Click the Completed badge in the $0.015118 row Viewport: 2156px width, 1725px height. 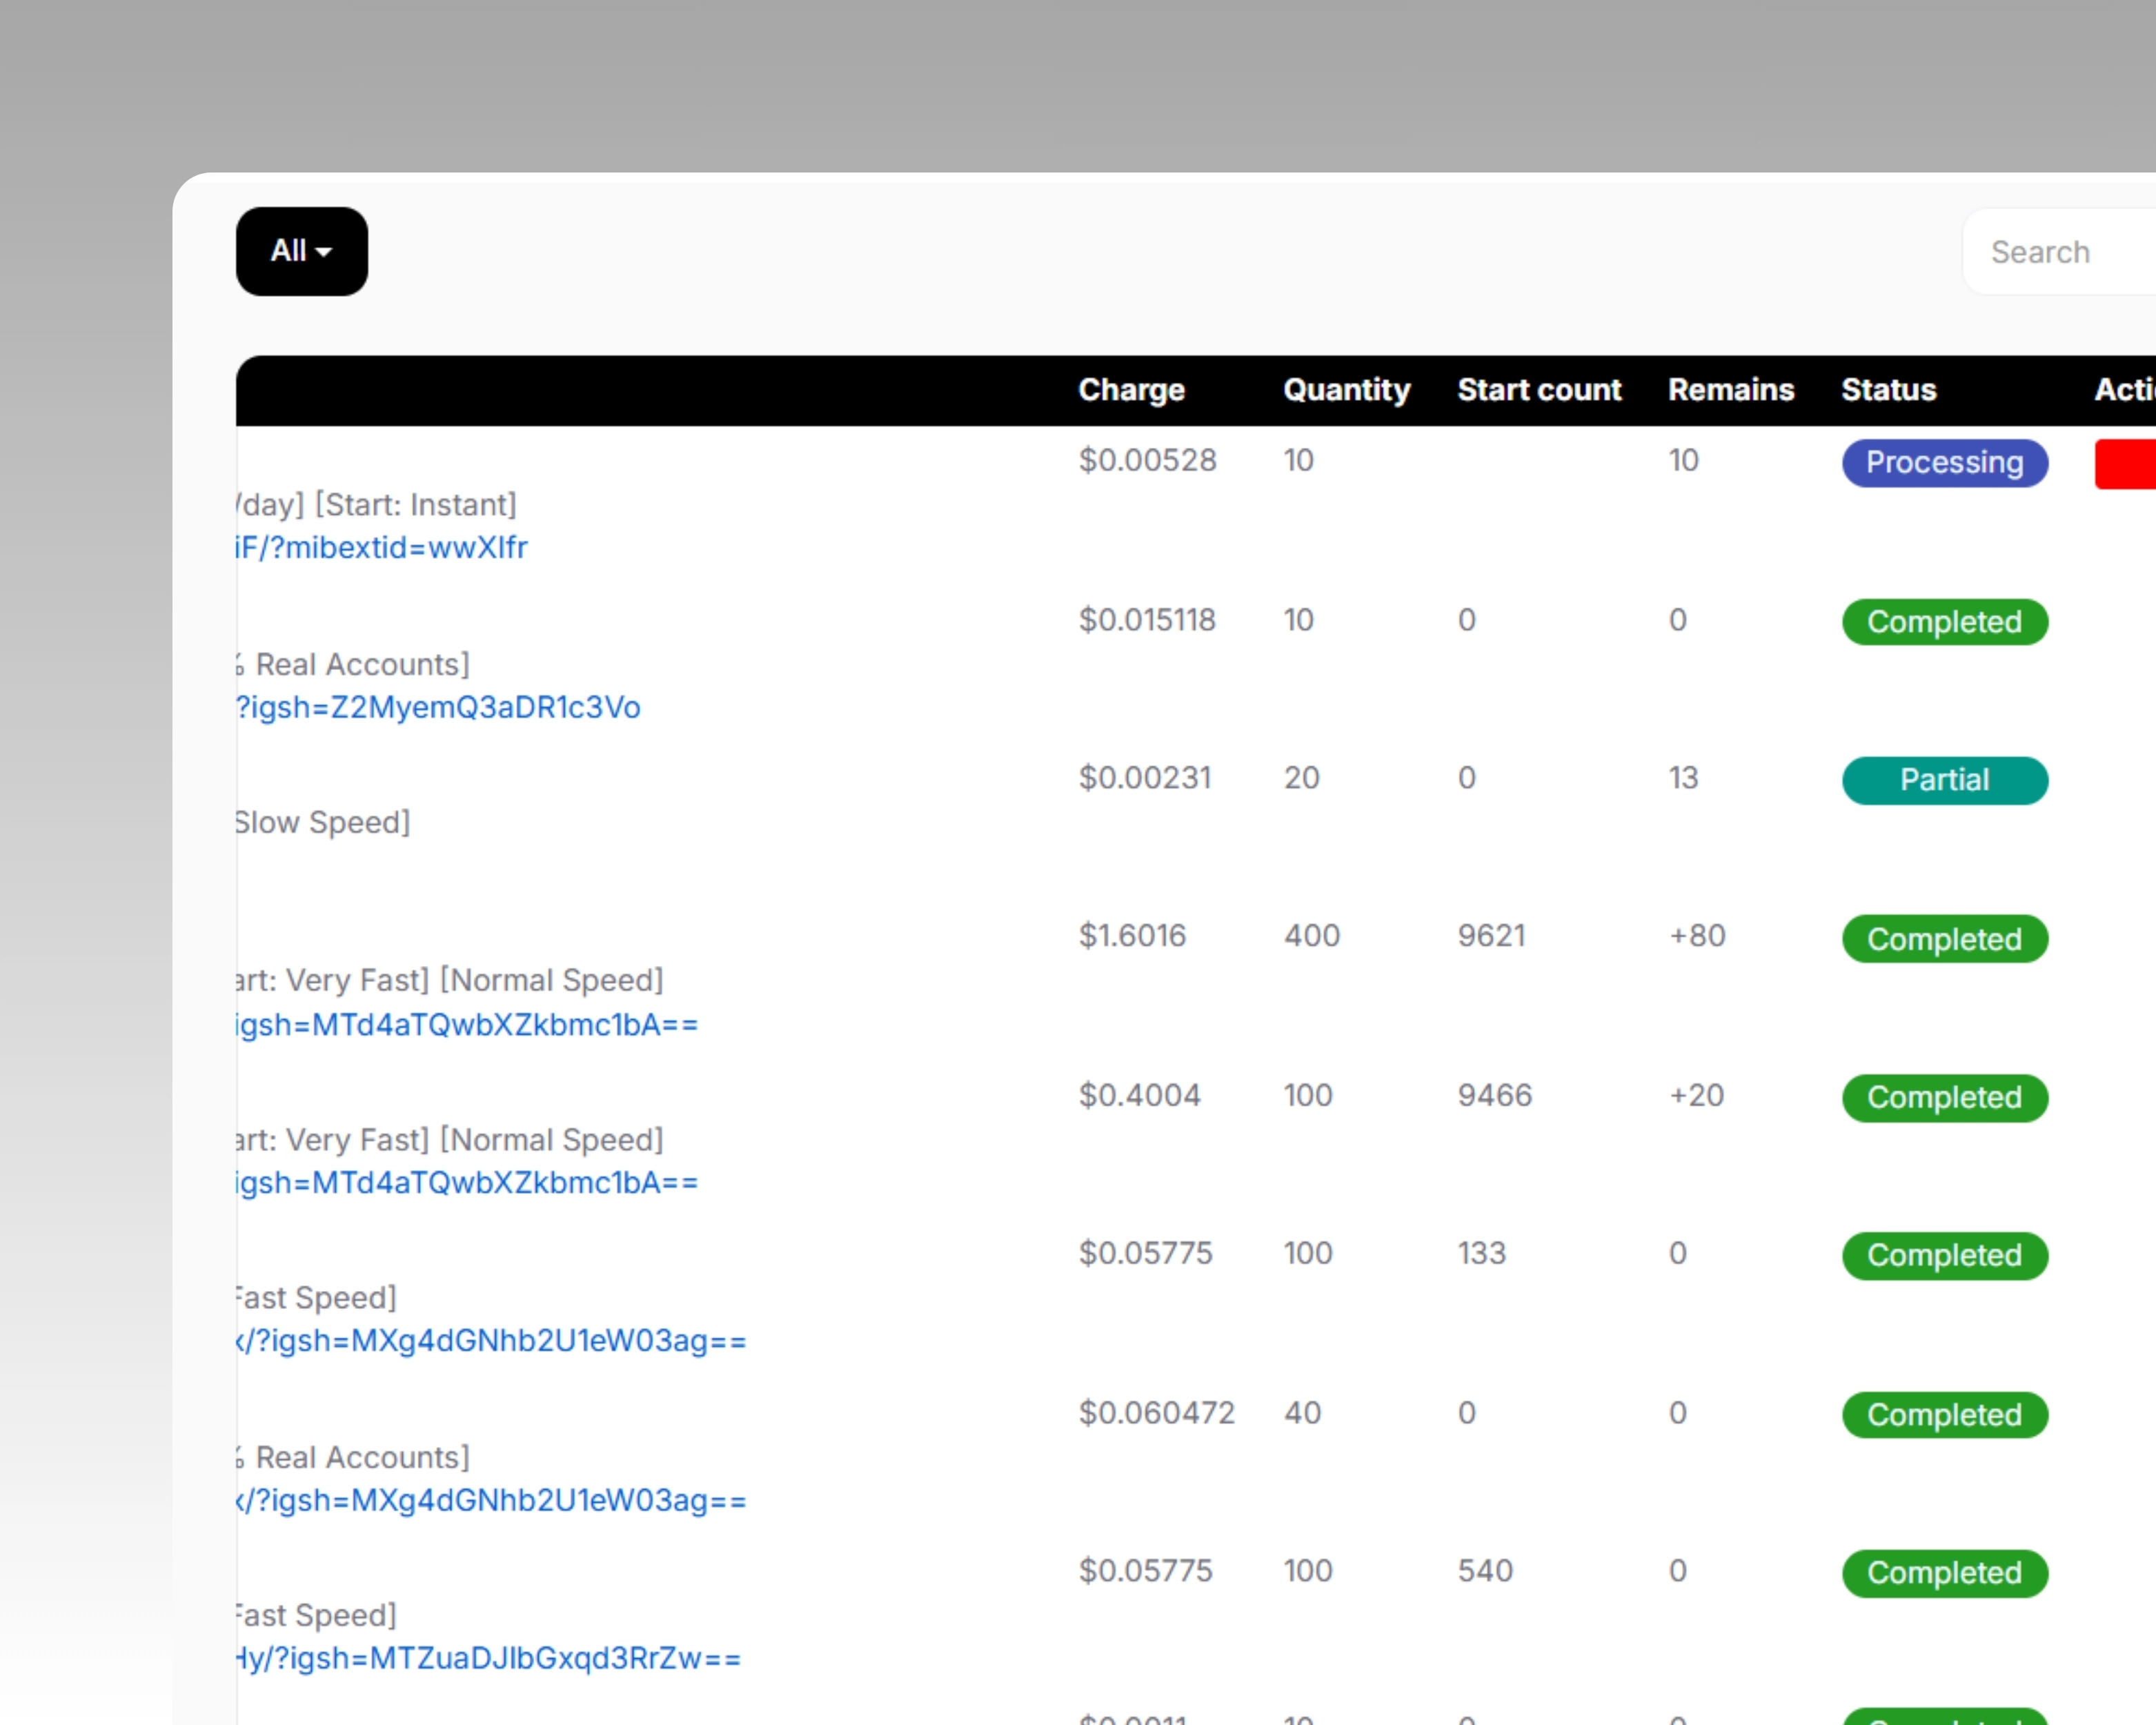click(x=1944, y=622)
